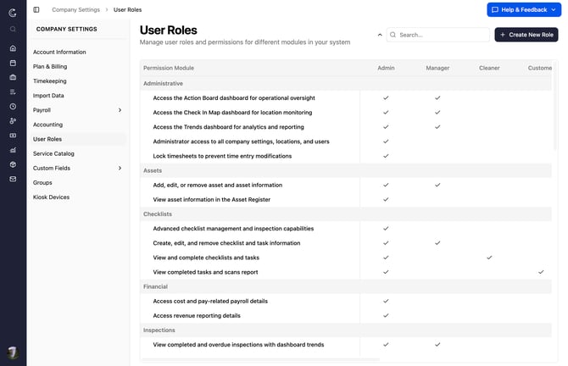Viewport: 568px width, 366px height.
Task: Click the app logo in the sidebar
Action: [13, 13]
